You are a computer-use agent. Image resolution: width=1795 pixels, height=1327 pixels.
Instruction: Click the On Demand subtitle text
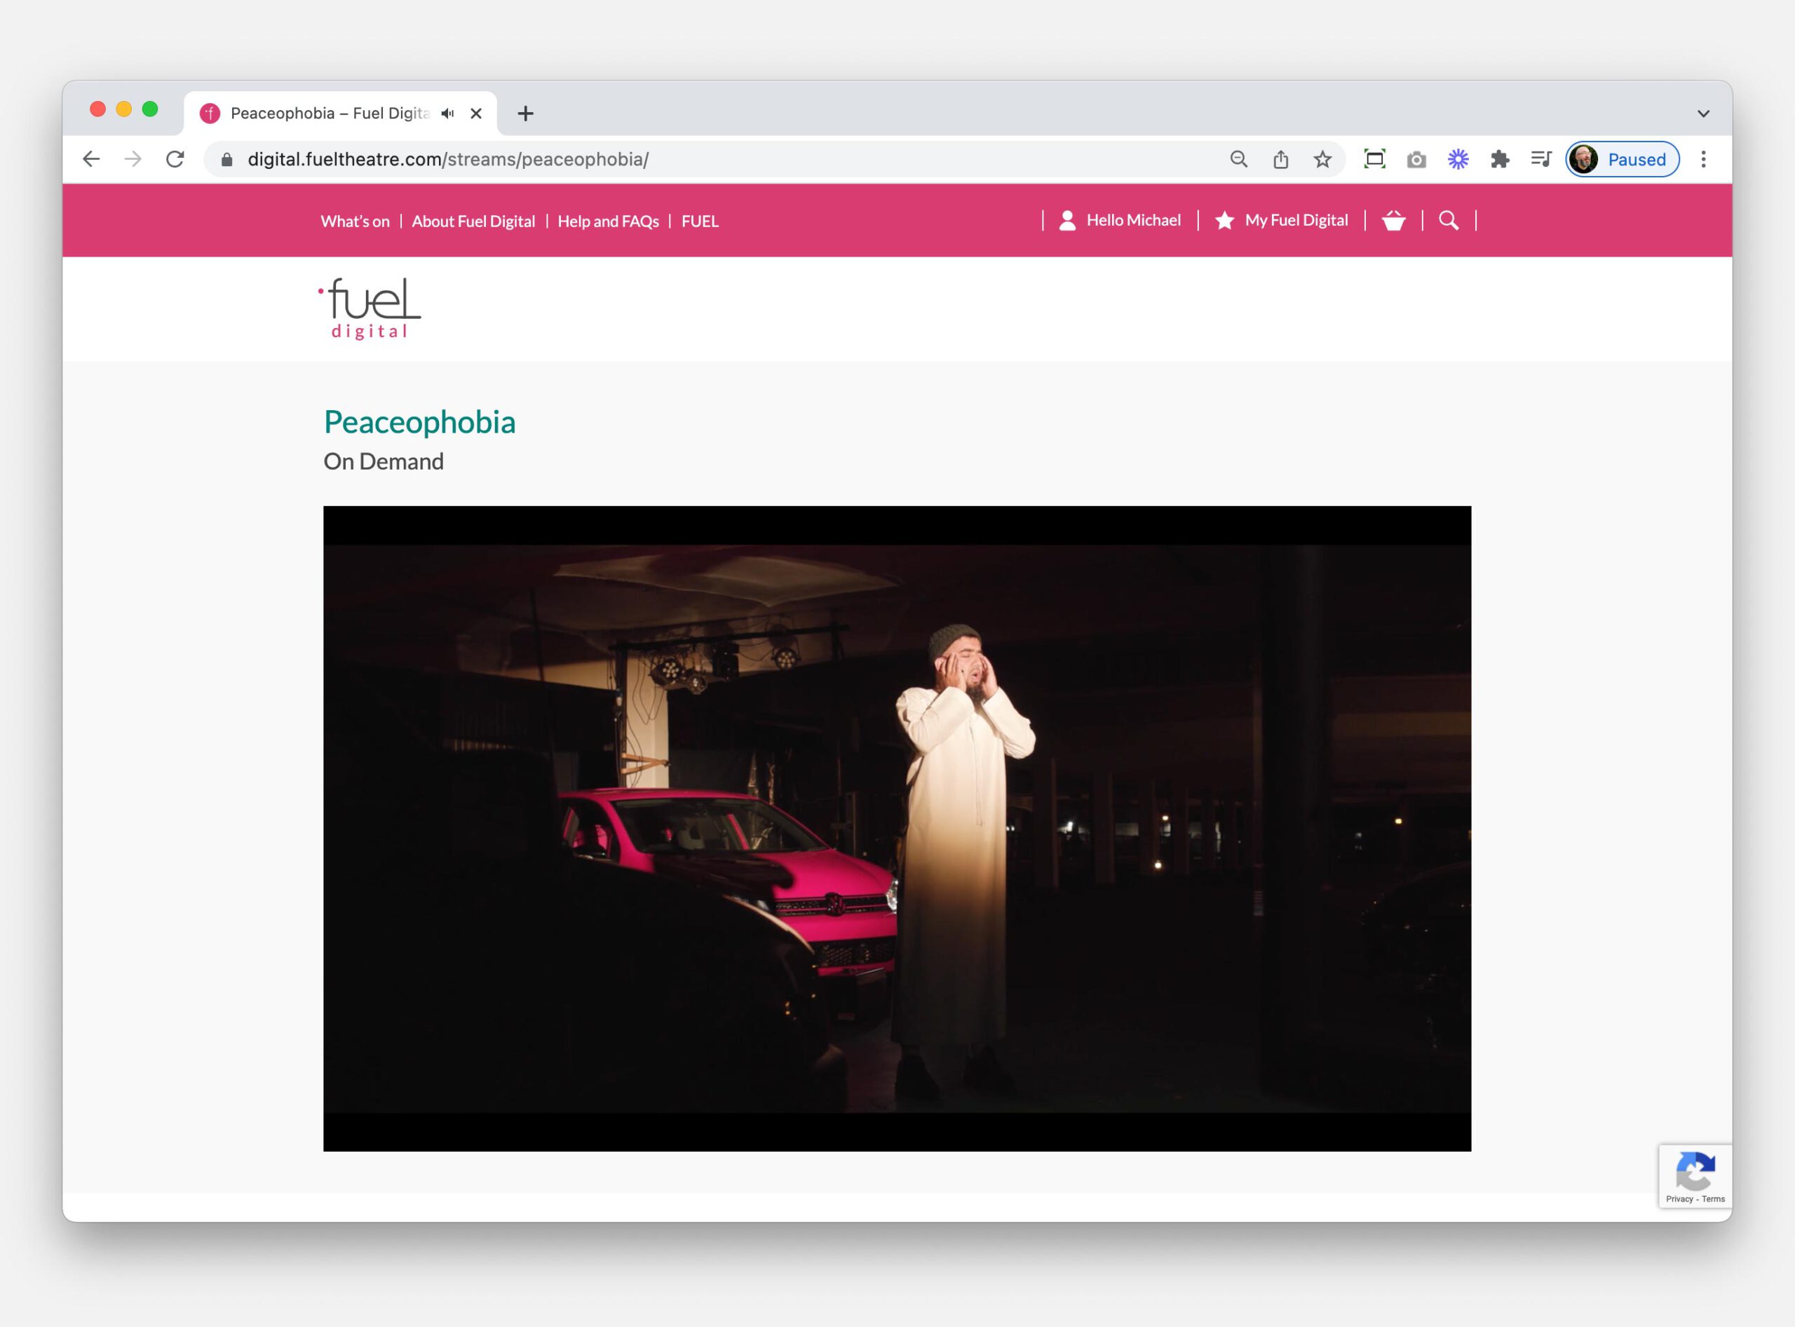384,461
